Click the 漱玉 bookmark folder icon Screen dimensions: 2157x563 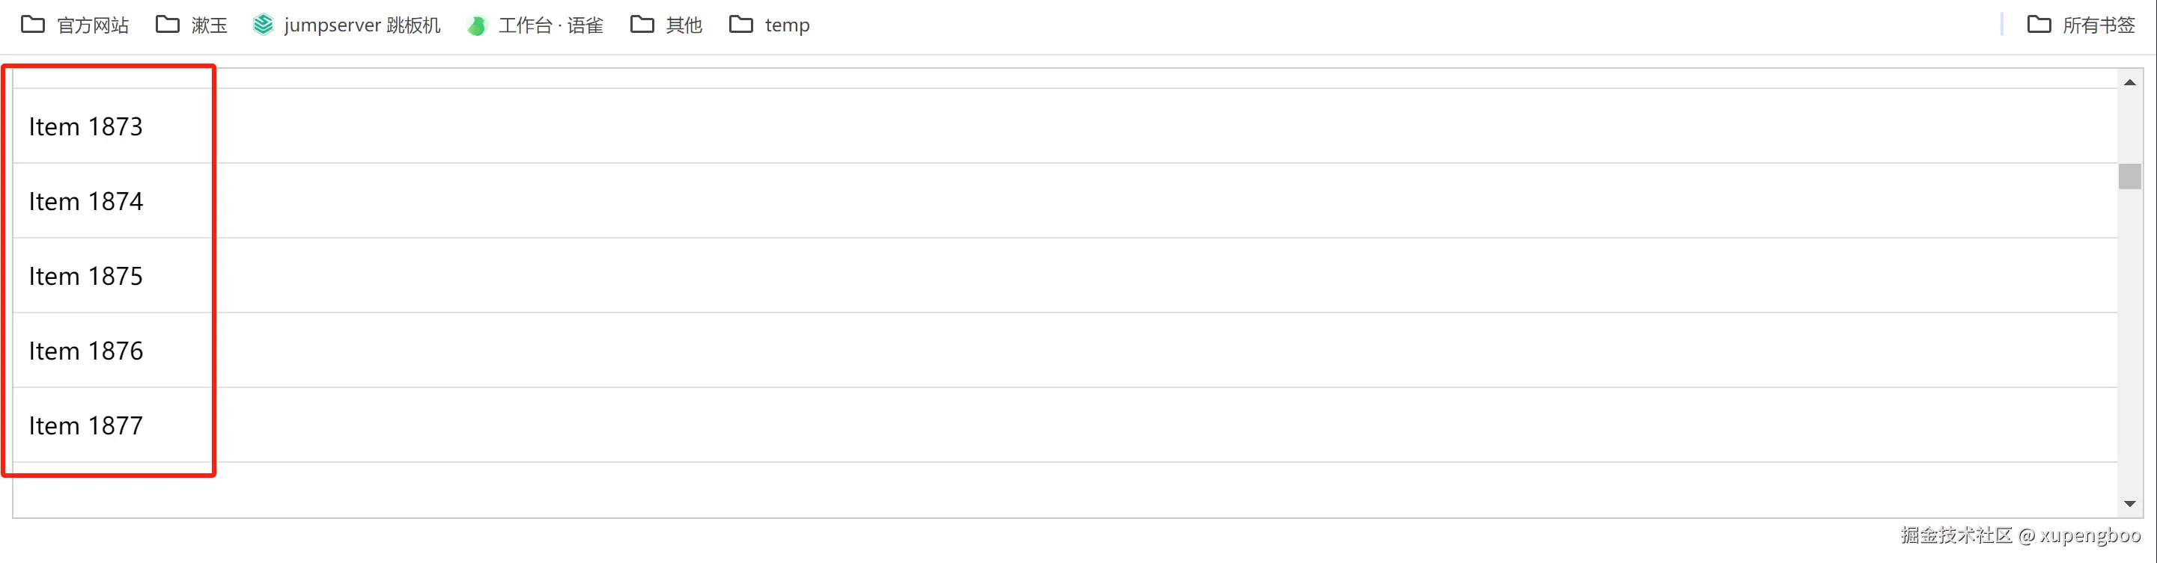[x=168, y=24]
